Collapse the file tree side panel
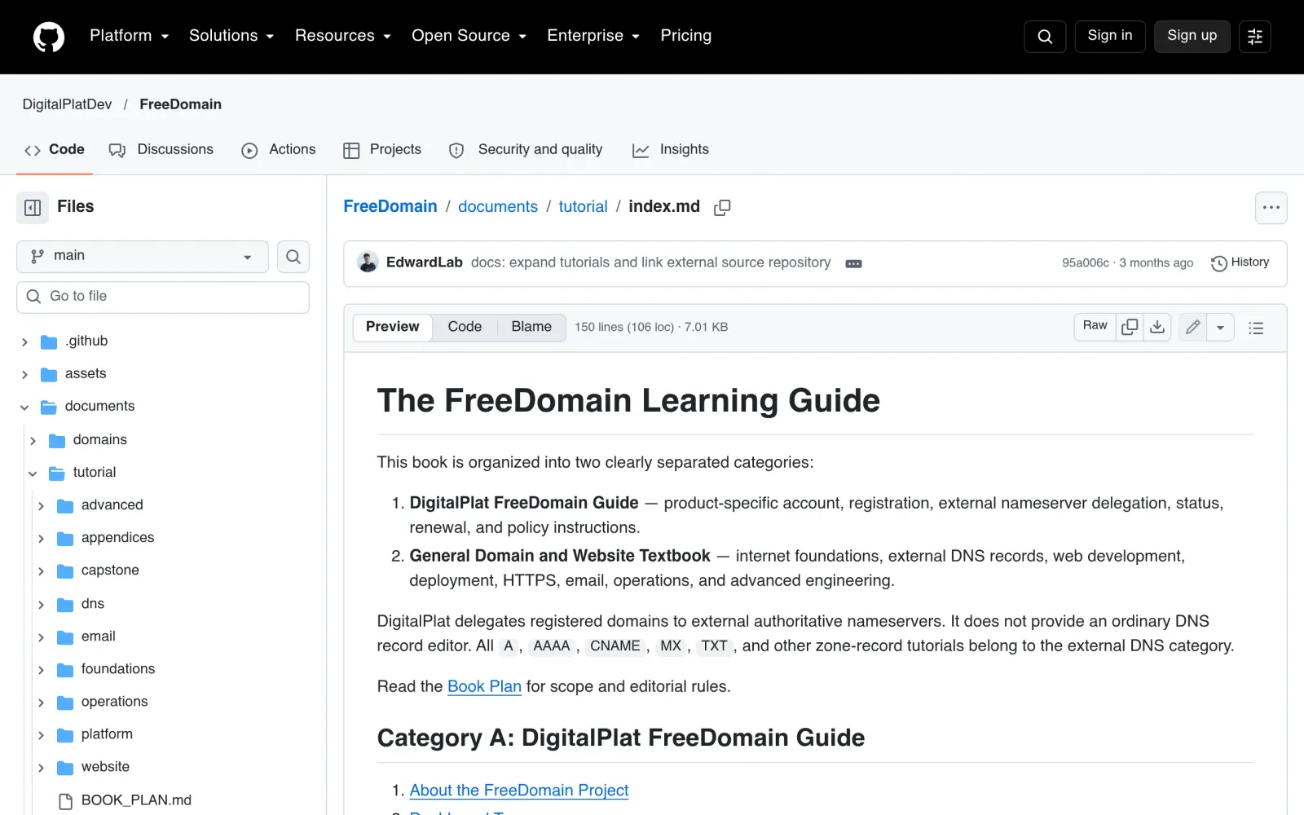The image size is (1304, 815). (33, 208)
